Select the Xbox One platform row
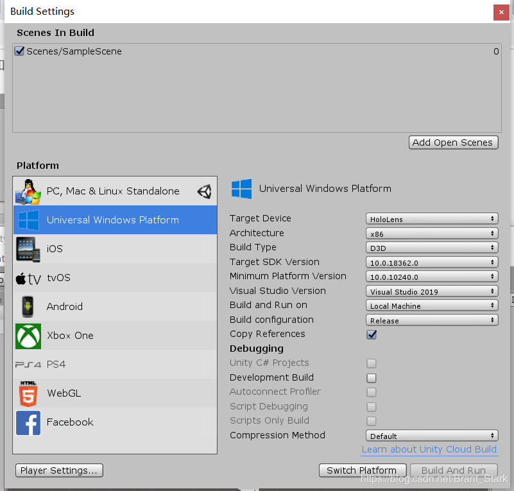Screen dimensions: 514x491 pyautogui.click(x=115, y=335)
